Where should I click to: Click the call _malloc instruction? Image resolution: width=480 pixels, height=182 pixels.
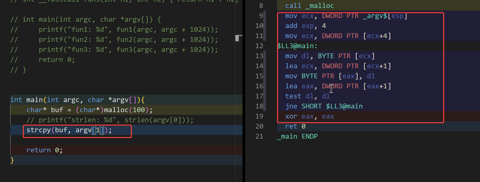(309, 6)
